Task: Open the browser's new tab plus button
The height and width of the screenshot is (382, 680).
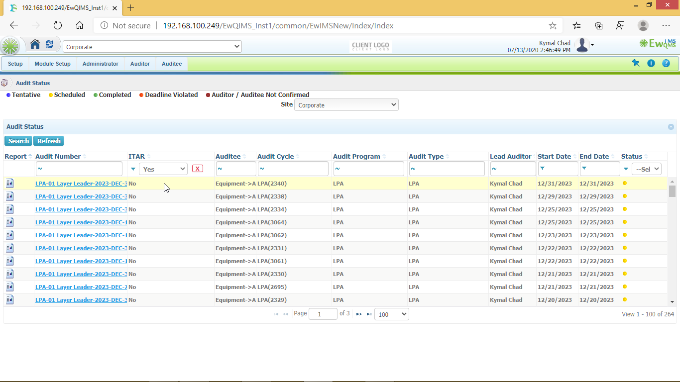Action: (x=131, y=7)
